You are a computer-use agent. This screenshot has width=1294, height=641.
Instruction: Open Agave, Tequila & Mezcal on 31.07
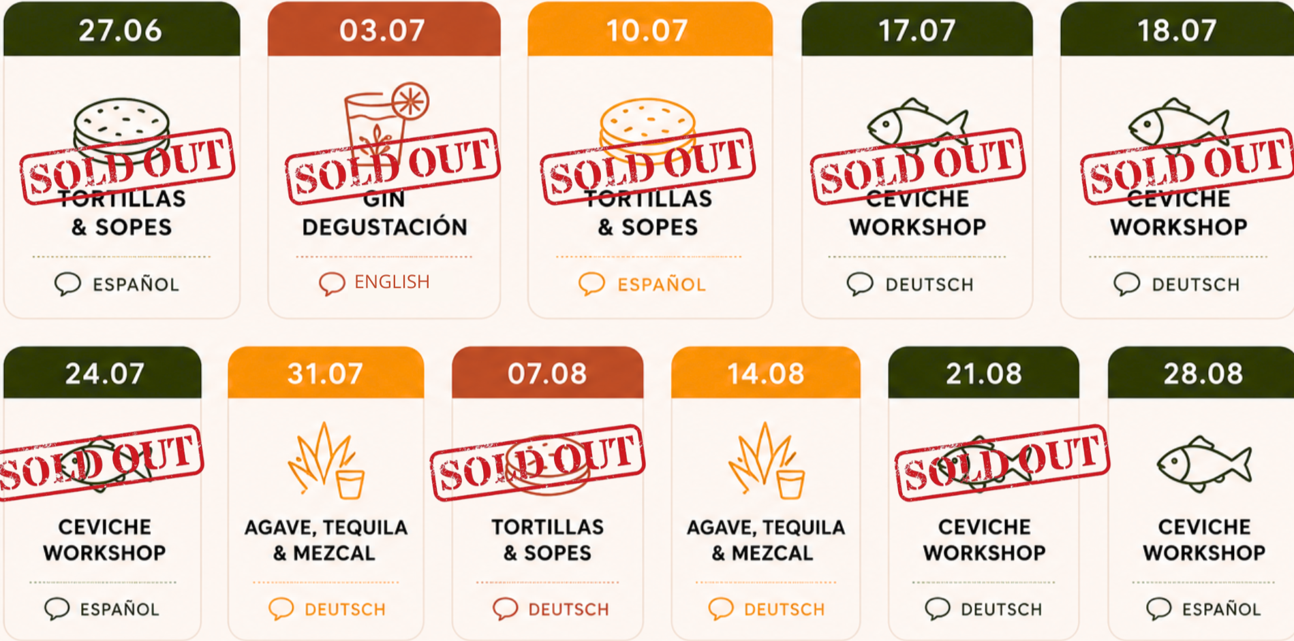pos(326,540)
